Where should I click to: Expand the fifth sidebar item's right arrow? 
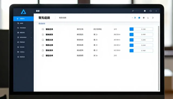[31, 37]
